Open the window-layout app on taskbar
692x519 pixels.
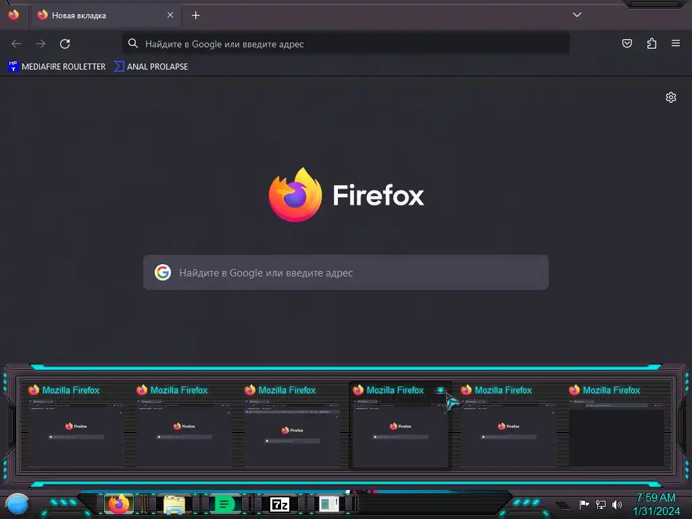pyautogui.click(x=329, y=504)
